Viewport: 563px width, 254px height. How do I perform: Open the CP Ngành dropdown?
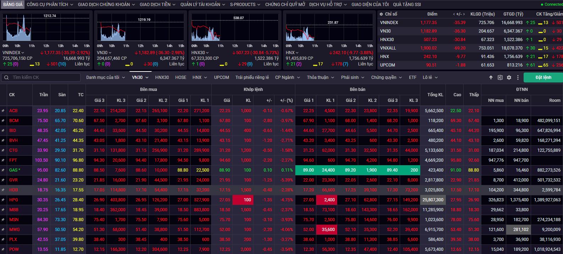pos(287,77)
